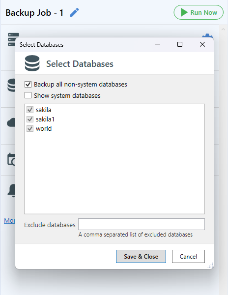Edit the Backup Job - 1 name pencil icon
This screenshot has height=295, width=228.
pos(74,12)
